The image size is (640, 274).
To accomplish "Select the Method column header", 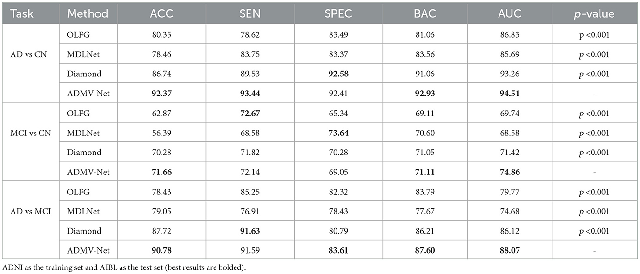I will pos(88,14).
